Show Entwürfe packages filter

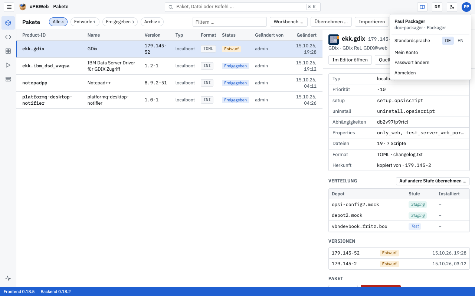[x=85, y=22]
